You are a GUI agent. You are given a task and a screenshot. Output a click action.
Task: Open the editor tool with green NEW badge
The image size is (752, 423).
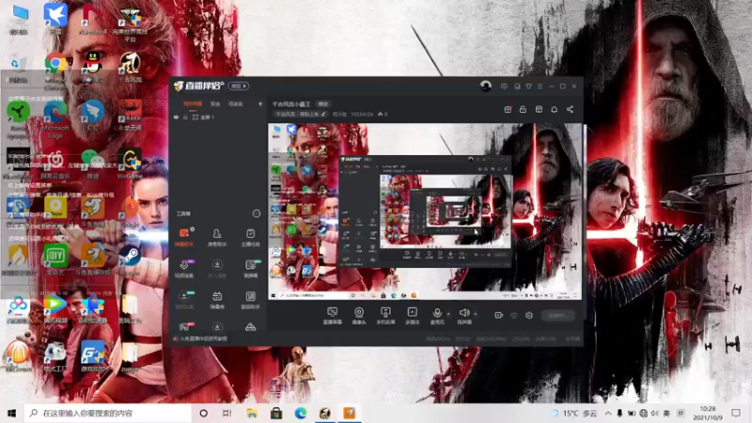250,269
